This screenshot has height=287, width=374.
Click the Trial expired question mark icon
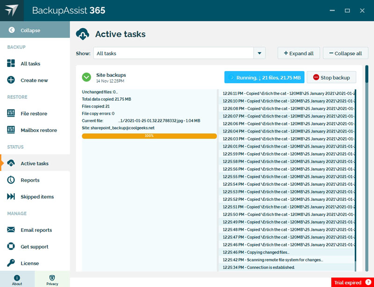368,282
